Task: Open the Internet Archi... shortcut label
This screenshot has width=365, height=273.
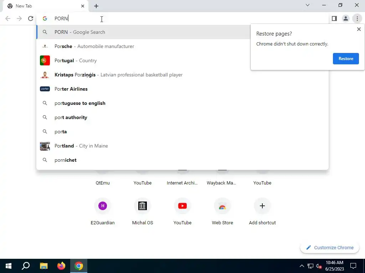Action: click(x=182, y=183)
